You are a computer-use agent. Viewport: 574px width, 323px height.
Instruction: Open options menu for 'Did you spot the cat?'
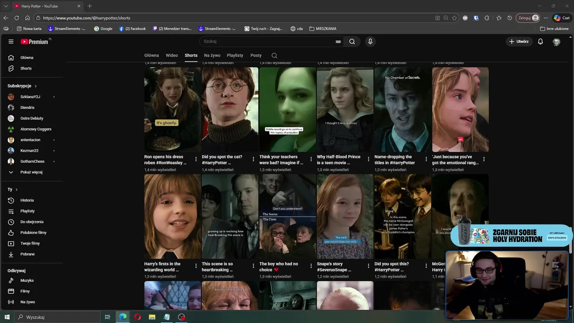click(x=253, y=159)
